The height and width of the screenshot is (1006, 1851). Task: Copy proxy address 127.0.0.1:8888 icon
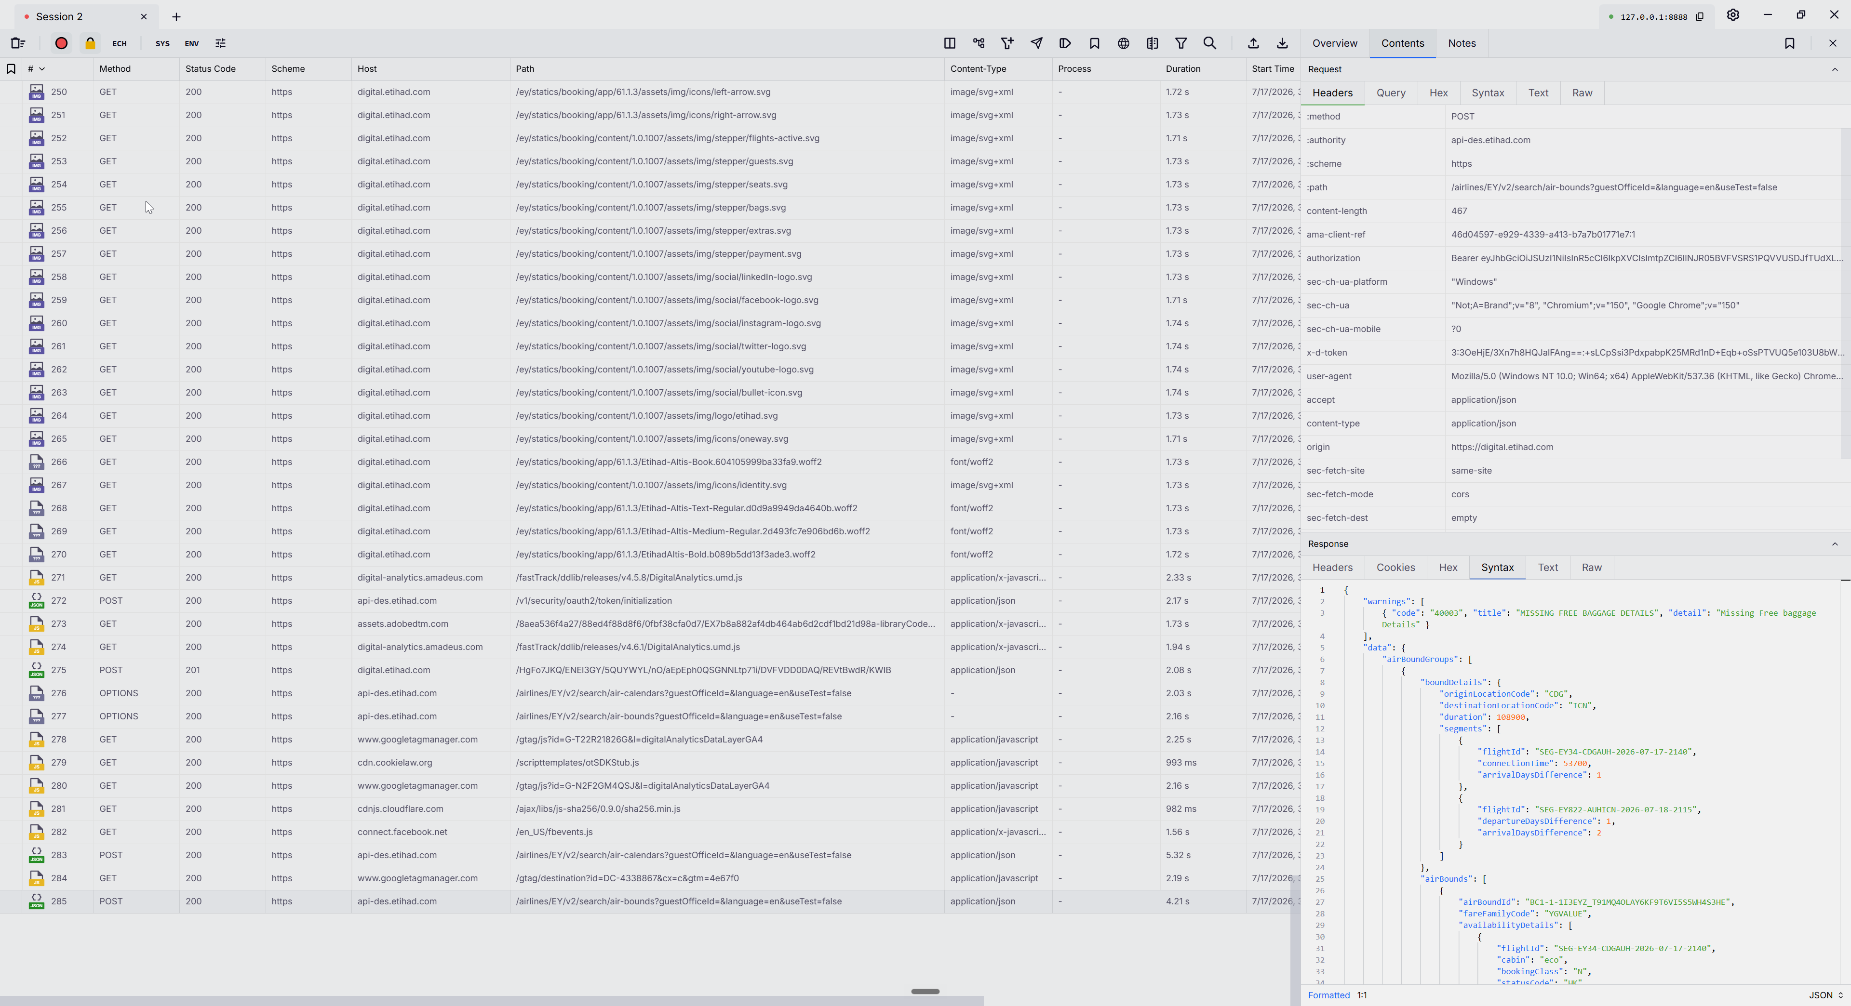point(1699,16)
